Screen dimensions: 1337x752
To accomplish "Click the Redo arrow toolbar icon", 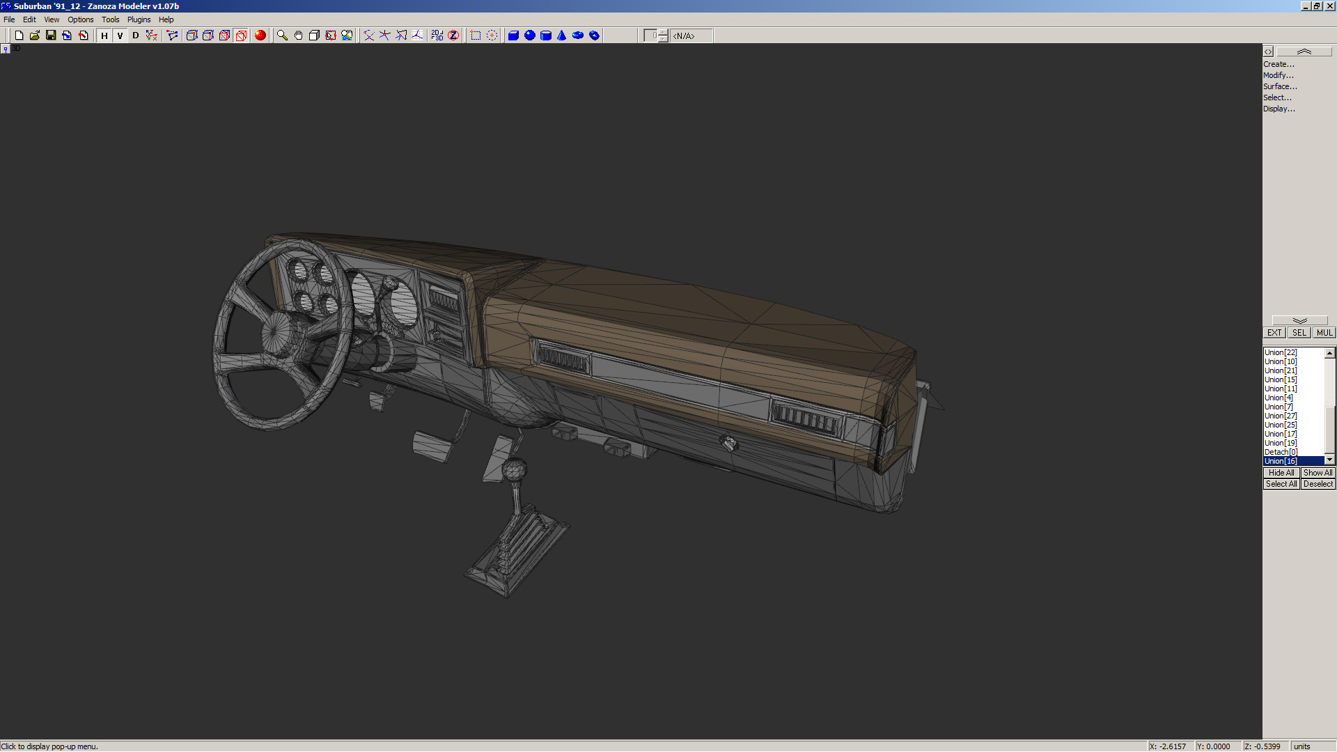I will pos(84,36).
